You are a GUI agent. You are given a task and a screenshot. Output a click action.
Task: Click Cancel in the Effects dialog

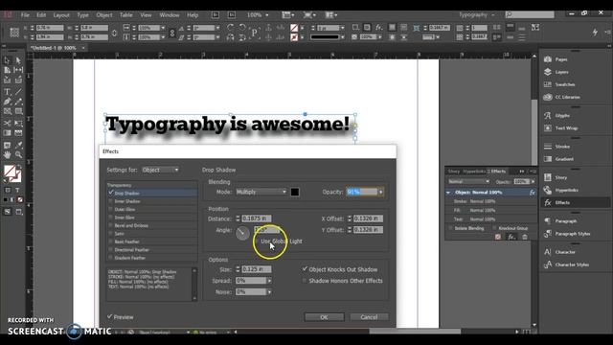point(369,317)
